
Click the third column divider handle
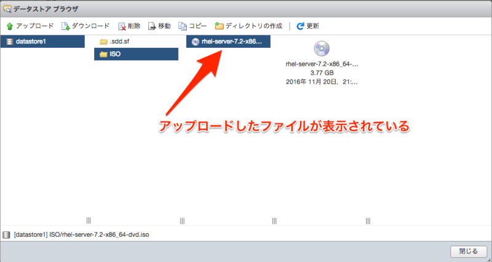click(274, 221)
